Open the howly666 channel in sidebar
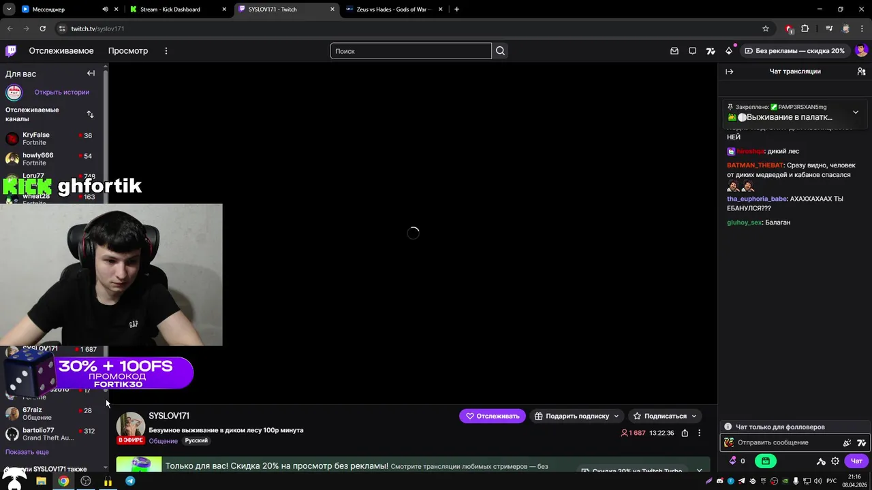Viewport: 872px width, 490px height. click(52, 159)
